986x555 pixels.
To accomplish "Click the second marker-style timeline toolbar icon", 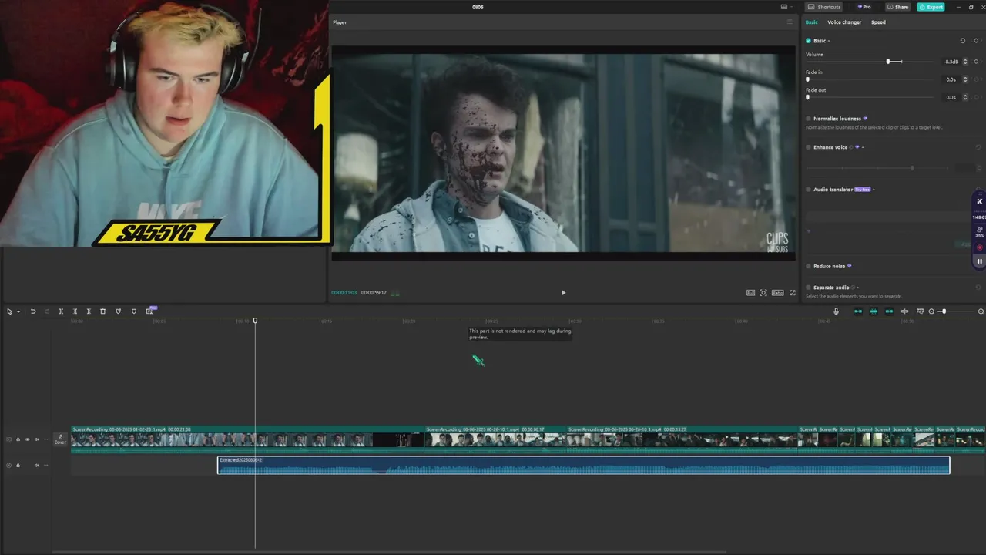I will [x=134, y=311].
